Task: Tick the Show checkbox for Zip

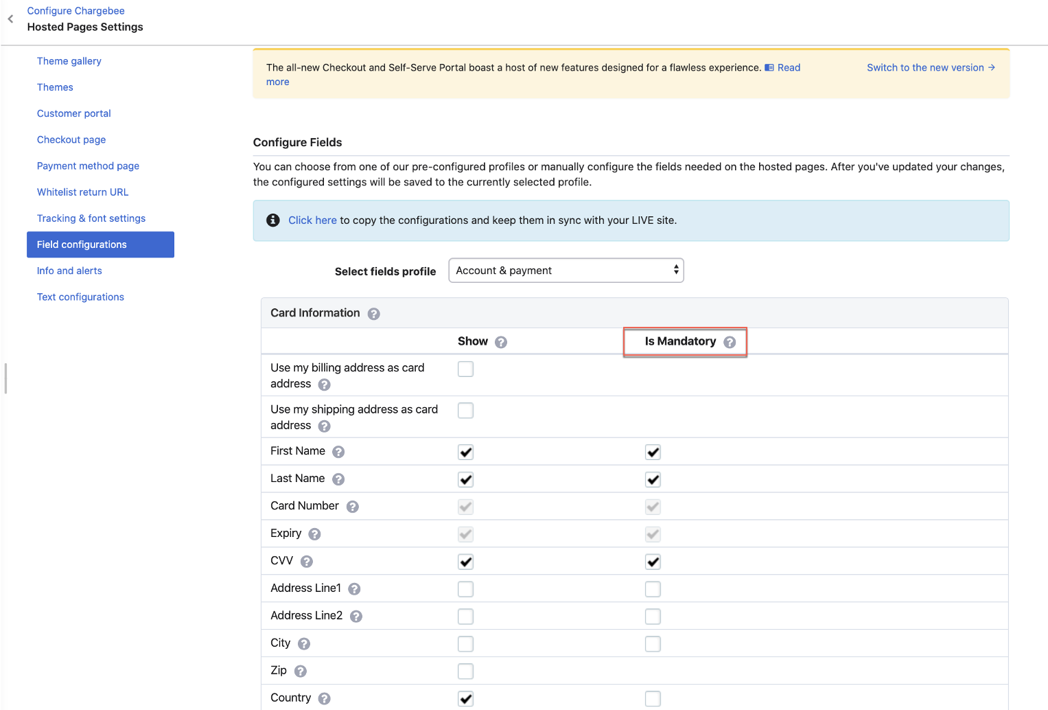Action: pos(465,671)
